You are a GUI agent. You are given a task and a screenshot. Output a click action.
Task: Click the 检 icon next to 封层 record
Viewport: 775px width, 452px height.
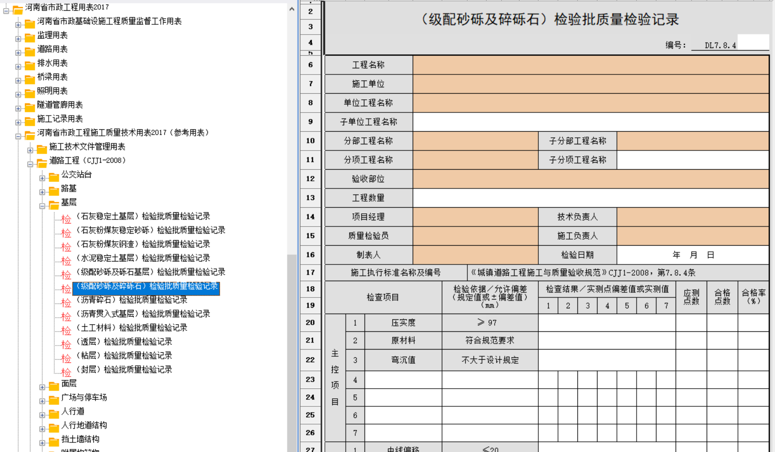click(66, 372)
